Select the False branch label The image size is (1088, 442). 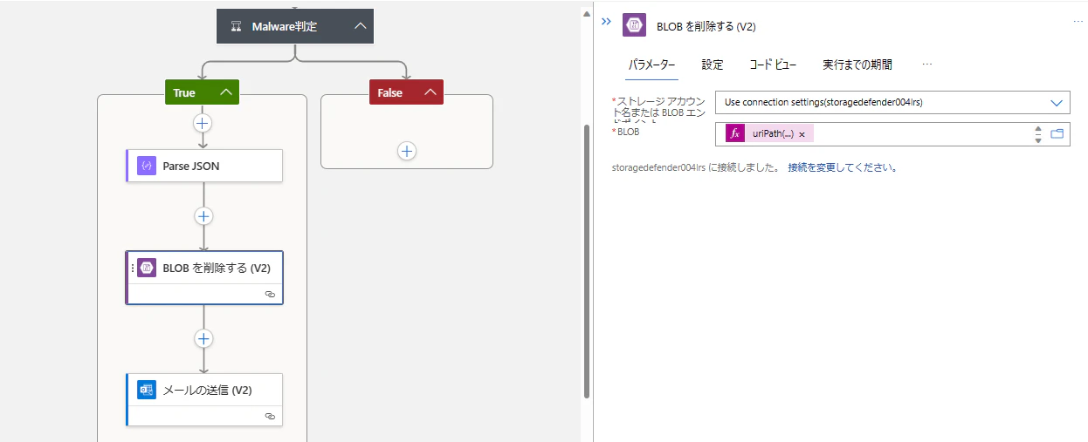390,92
